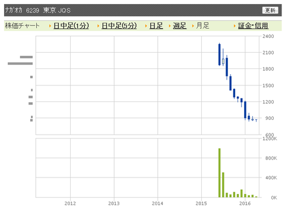285x216 pixels.
Task: Click the 2400 price axis label
Action: coord(268,36)
